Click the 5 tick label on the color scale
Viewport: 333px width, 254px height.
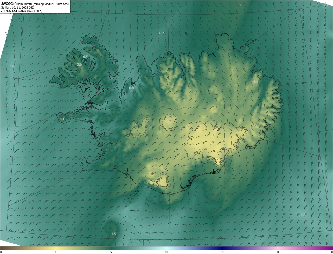111,252
